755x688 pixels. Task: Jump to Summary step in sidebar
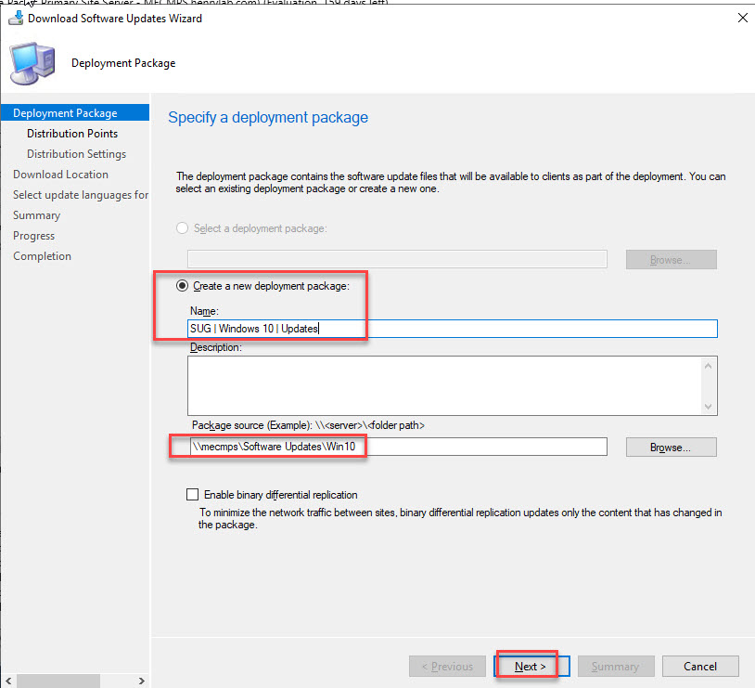click(x=37, y=215)
